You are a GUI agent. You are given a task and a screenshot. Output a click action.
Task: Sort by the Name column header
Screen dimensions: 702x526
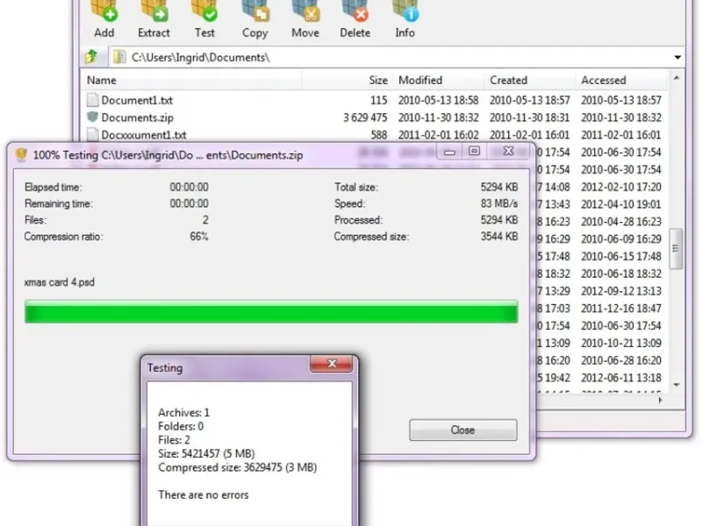tap(192, 80)
